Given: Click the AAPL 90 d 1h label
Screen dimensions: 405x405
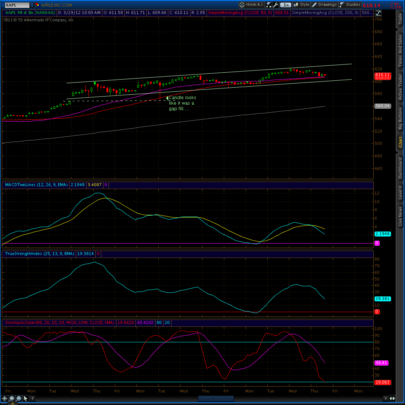Looking at the screenshot, I should click(30, 13).
